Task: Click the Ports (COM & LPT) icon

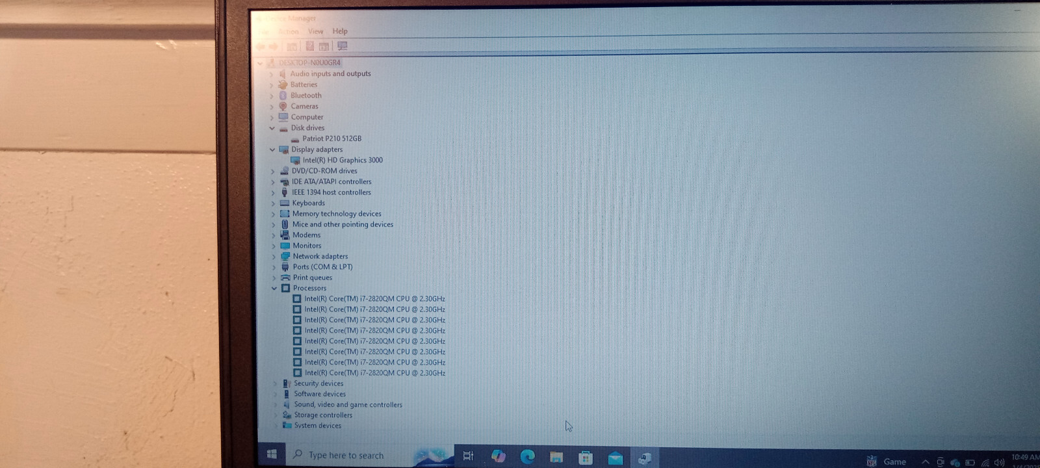Action: (x=285, y=266)
